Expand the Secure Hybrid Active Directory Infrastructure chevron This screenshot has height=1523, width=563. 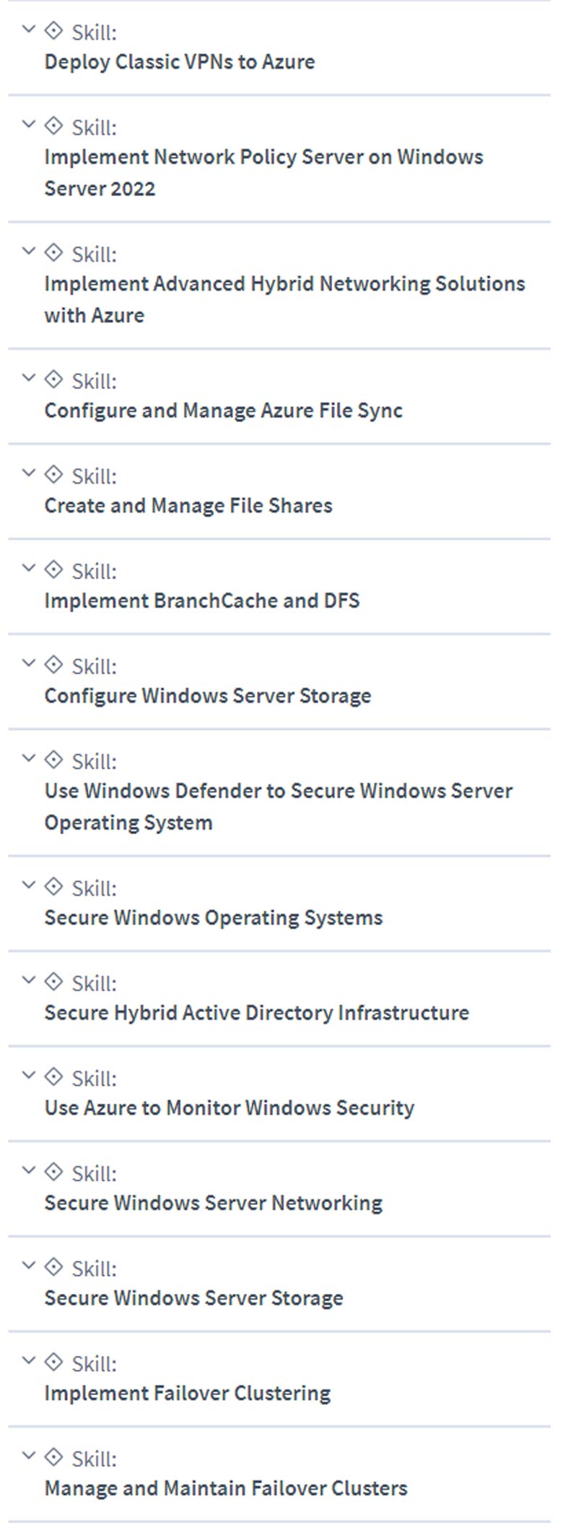tap(29, 980)
